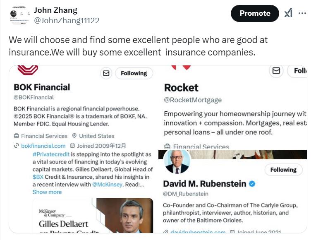Click David M. Rubenstein's profile photo
Viewport: 316px width, 240px height.
pyautogui.click(x=177, y=161)
